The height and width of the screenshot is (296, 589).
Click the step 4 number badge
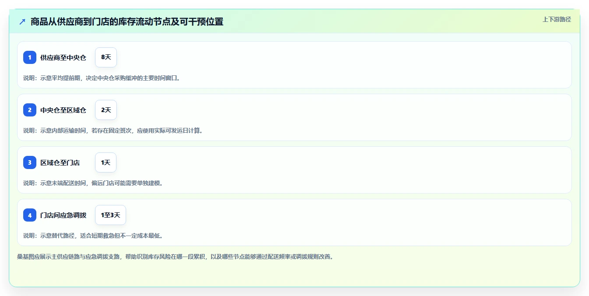click(x=30, y=215)
